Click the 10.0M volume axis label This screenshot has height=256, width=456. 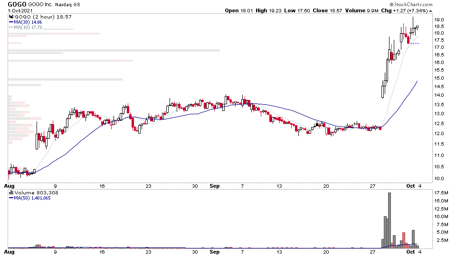[x=441, y=217]
